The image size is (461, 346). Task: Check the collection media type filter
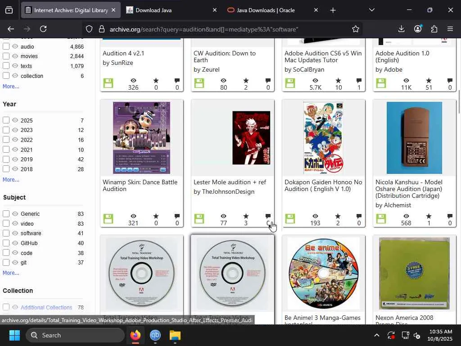6,75
